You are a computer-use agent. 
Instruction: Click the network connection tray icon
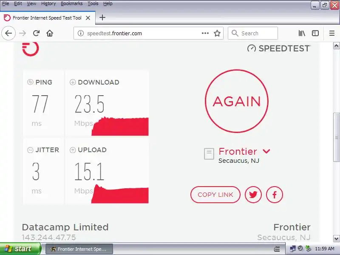[293, 249]
